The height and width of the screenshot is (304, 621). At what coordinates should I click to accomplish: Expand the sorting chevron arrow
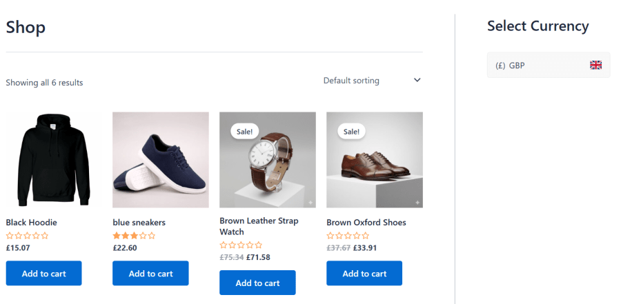tap(417, 81)
